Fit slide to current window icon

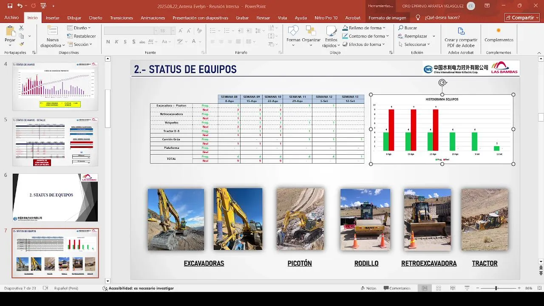[x=540, y=288]
